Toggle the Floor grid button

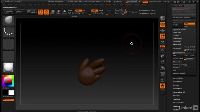[162, 30]
